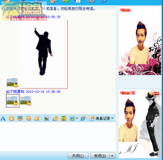Open the black-outlined landscape thumbnail under 10:56:06
The width and height of the screenshot is (163, 160).
pyautogui.click(x=13, y=101)
